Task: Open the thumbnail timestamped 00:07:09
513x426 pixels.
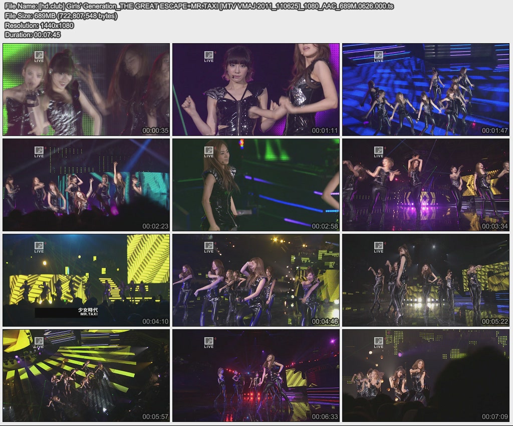Action: point(426,375)
